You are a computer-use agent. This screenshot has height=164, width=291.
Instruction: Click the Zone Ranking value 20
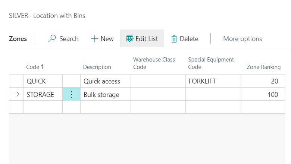click(x=274, y=81)
